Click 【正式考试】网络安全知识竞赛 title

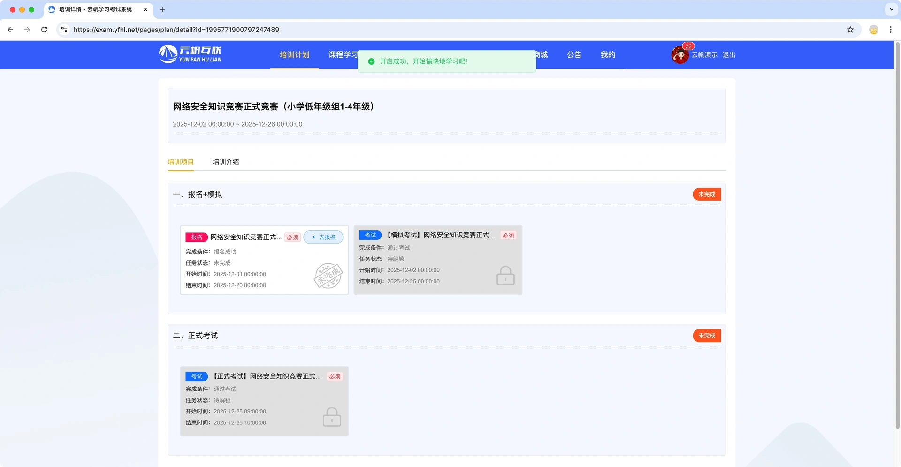267,376
